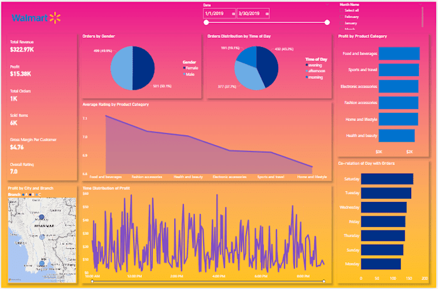Viewport: 438px width, 289px height.
Task: Select the Sports and travel profit bar
Action: [x=399, y=70]
